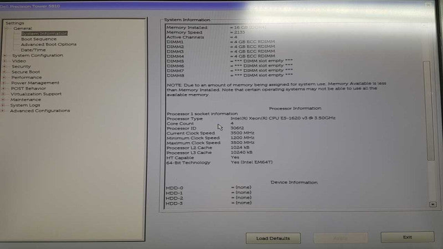443x249 pixels.
Task: Select Performance tree item
Action: pos(27,77)
